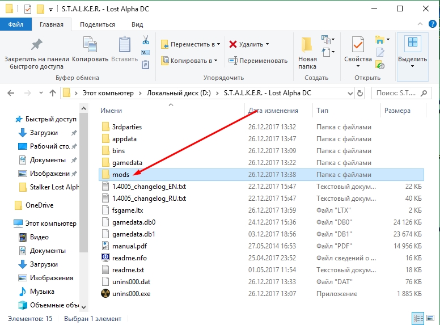This screenshot has width=440, height=325.
Task: Click the Open icon in Открыть group
Action: pos(380,40)
